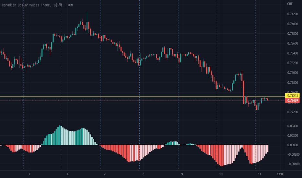
Task: Click the 0.74200 price axis label
Action: pos(292,14)
